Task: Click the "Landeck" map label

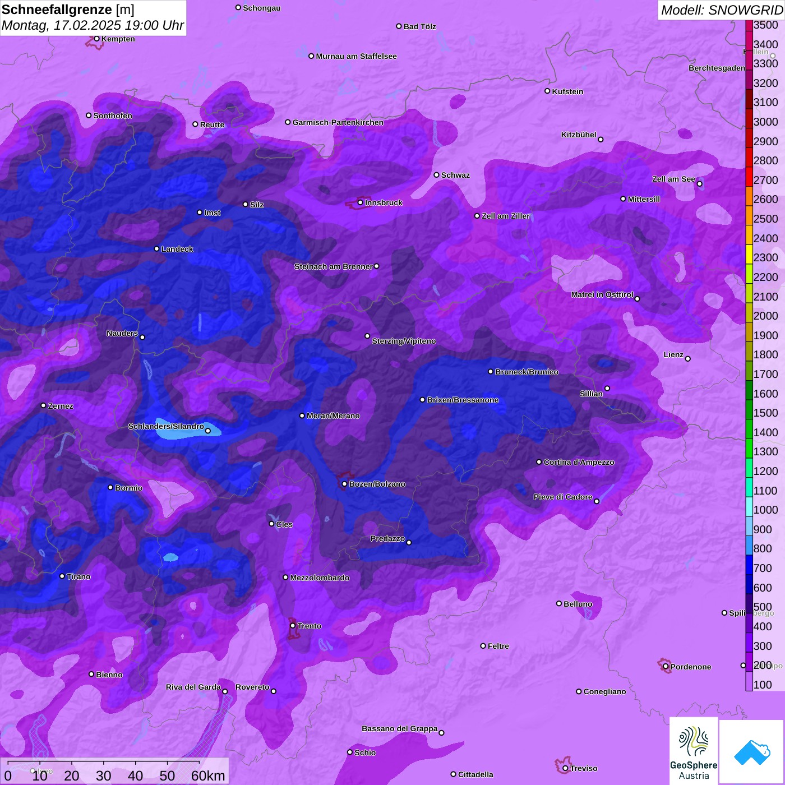Action: tap(177, 249)
